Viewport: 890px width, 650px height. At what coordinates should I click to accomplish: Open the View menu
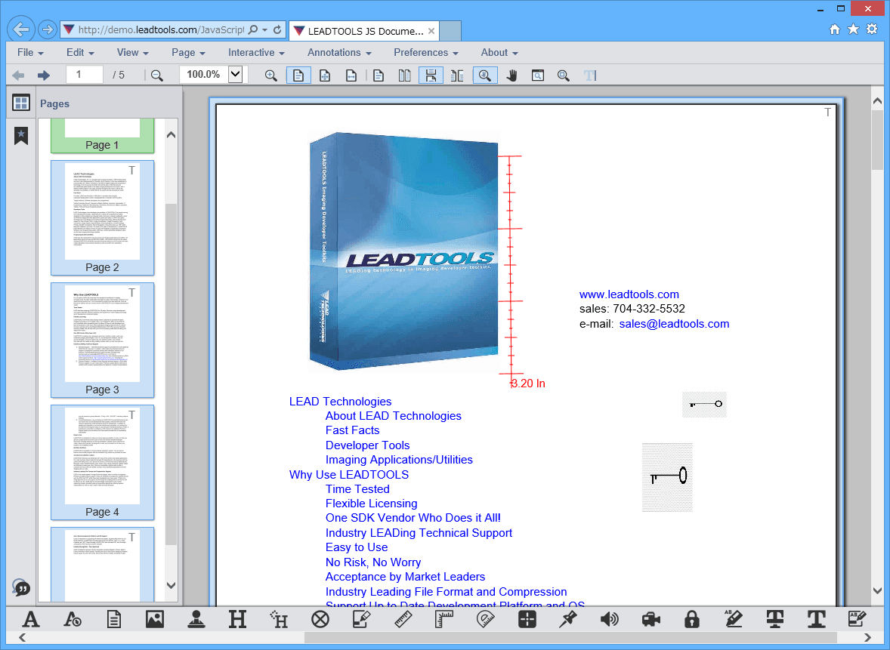click(x=133, y=52)
